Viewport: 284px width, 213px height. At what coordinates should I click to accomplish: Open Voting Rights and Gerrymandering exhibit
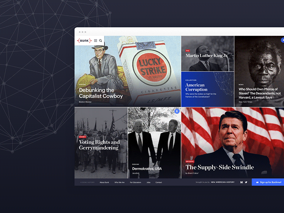tap(99, 145)
